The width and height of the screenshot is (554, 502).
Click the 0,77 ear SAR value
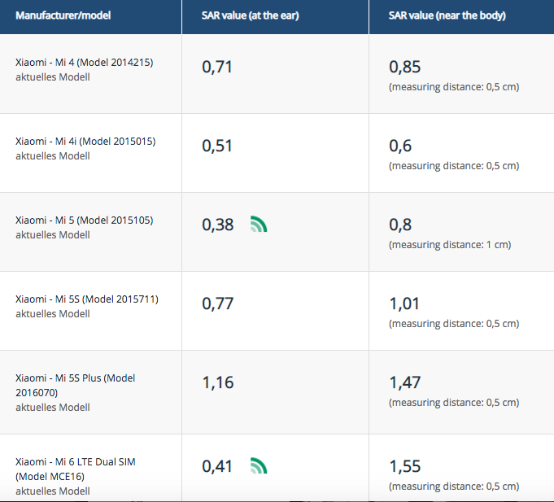tap(217, 303)
